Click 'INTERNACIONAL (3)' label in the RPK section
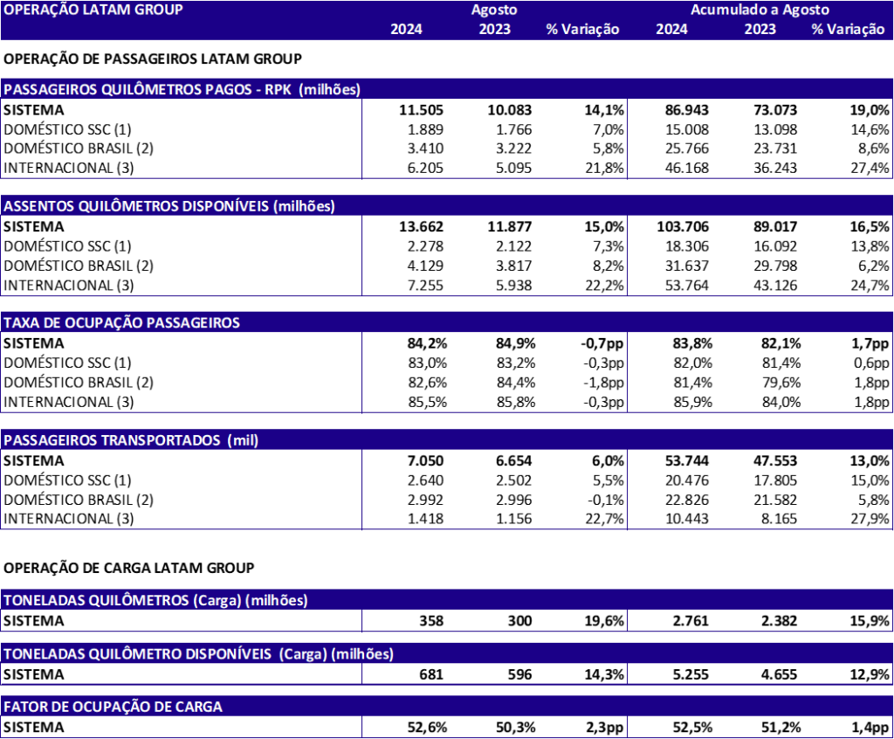This screenshot has height=739, width=894. pyautogui.click(x=68, y=168)
